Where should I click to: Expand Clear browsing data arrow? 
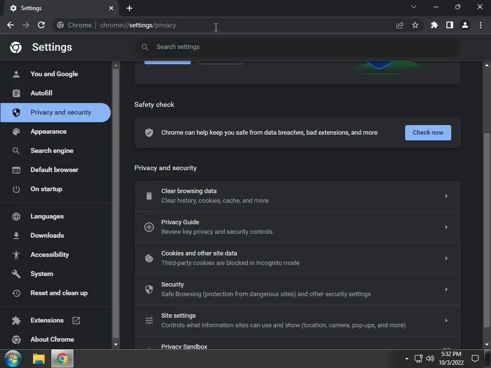[446, 196]
